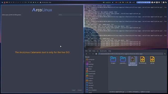Viewport: 168px width, 94px height.
Task: Click the Close button in ArcoLinux App
Action: tap(80, 90)
